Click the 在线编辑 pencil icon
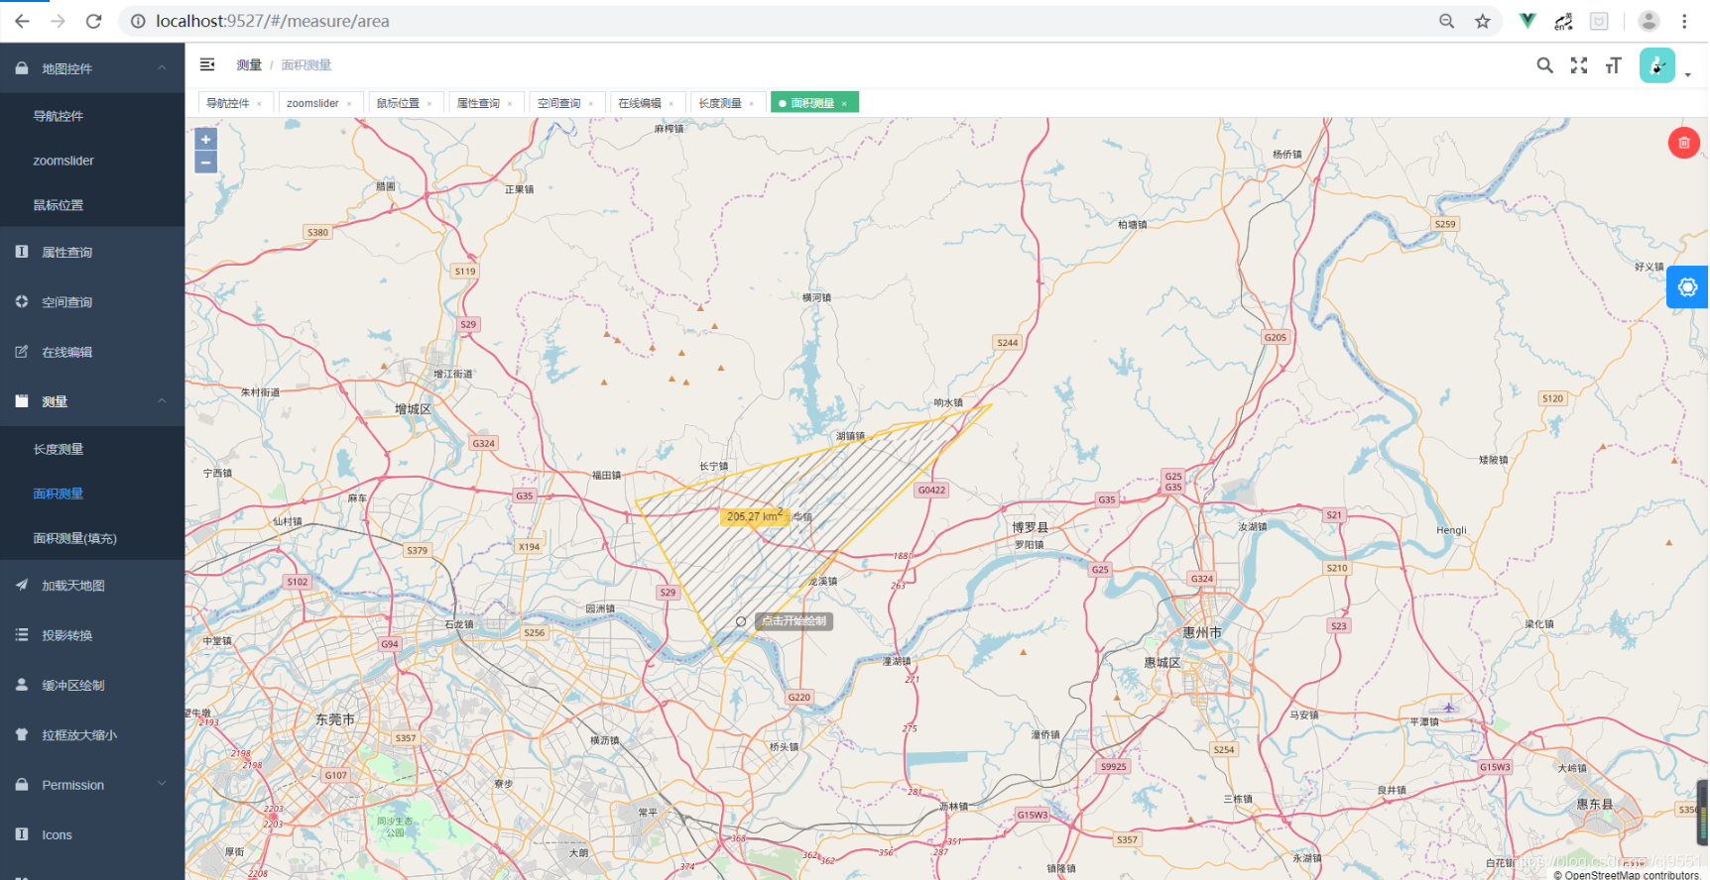This screenshot has height=880, width=1710. 22,352
